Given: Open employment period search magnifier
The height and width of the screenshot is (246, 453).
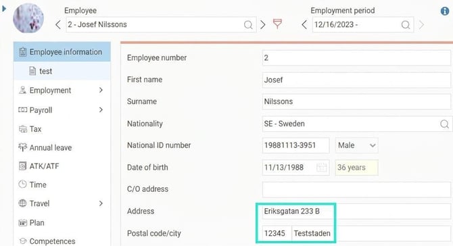Looking at the screenshot, I should click(x=406, y=25).
